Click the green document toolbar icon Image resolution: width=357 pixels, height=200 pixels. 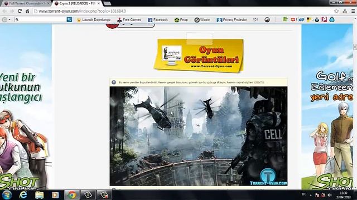285,20
